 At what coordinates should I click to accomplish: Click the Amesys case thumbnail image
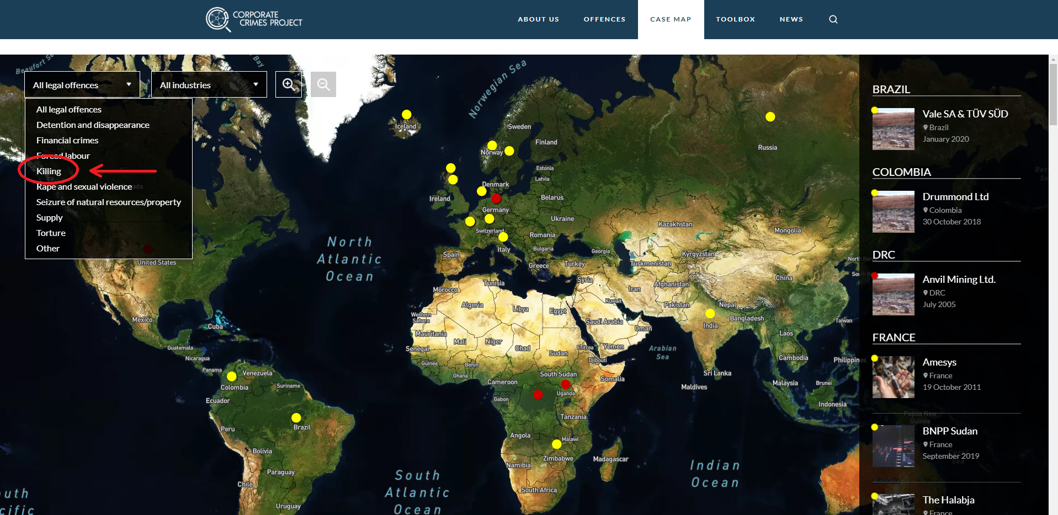click(893, 377)
